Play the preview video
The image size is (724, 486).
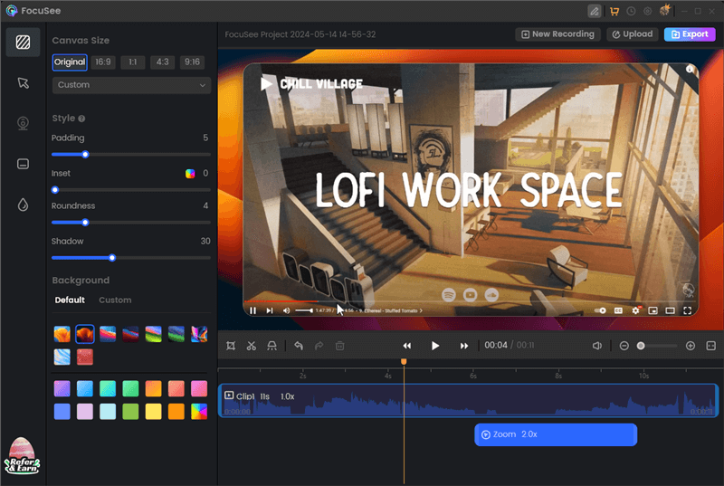point(435,346)
